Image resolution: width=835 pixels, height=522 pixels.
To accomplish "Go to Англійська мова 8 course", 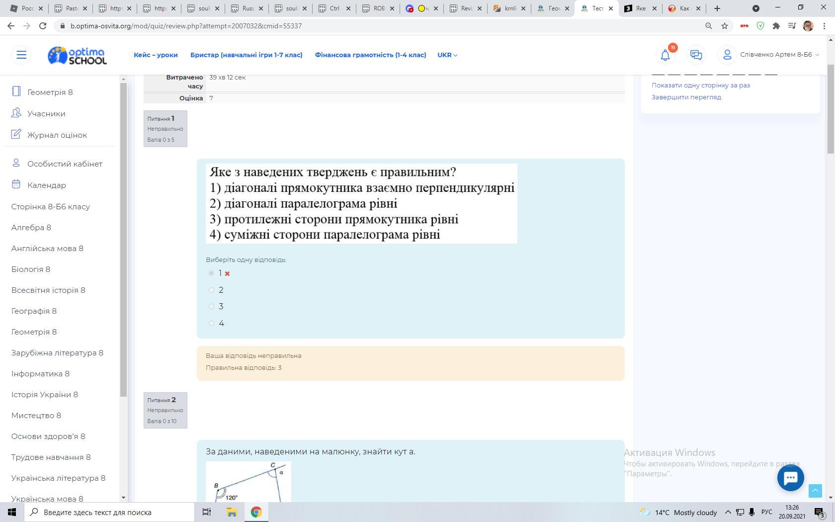I will 47,249.
